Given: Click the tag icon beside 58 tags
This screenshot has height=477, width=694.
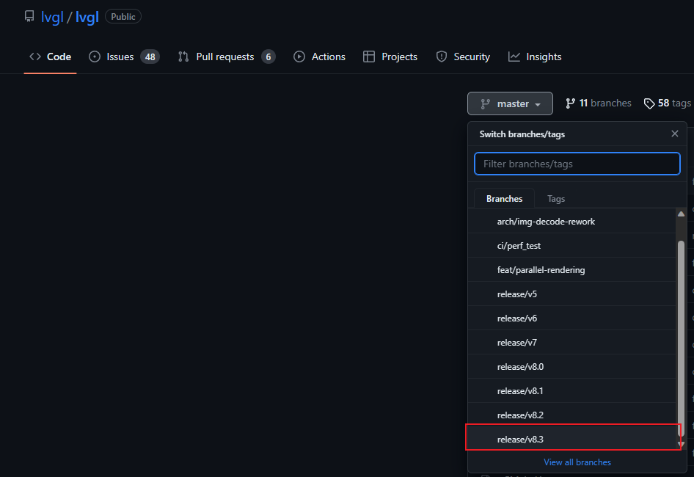Looking at the screenshot, I should (x=649, y=103).
